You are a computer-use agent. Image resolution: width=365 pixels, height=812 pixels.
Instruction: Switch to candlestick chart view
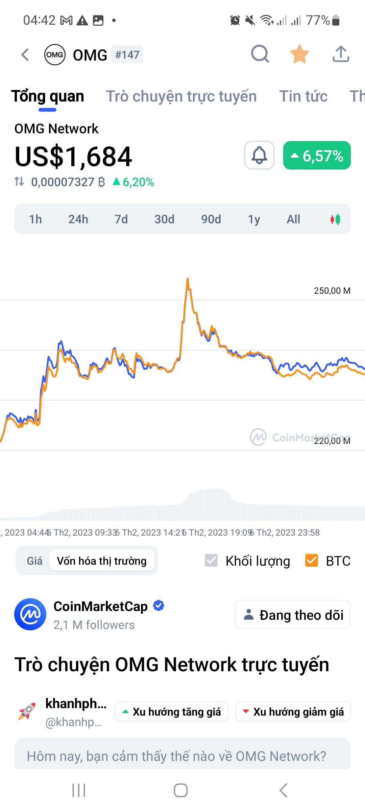pos(335,219)
